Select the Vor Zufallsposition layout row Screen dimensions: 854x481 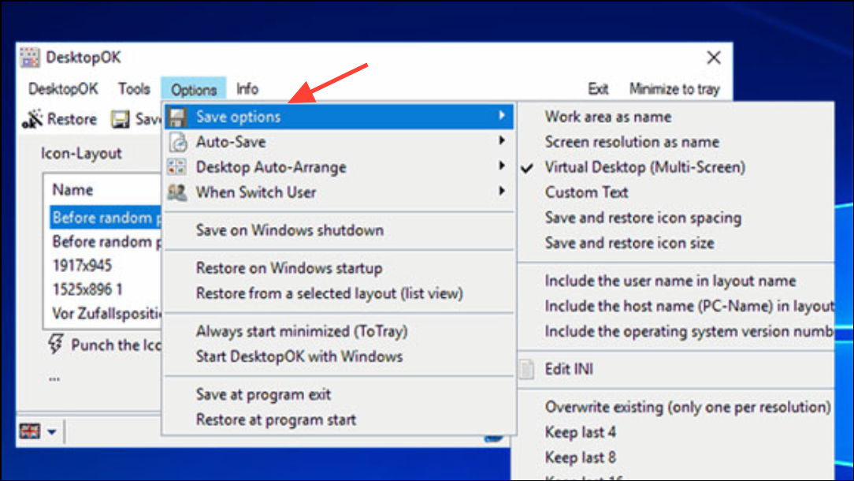(x=106, y=314)
